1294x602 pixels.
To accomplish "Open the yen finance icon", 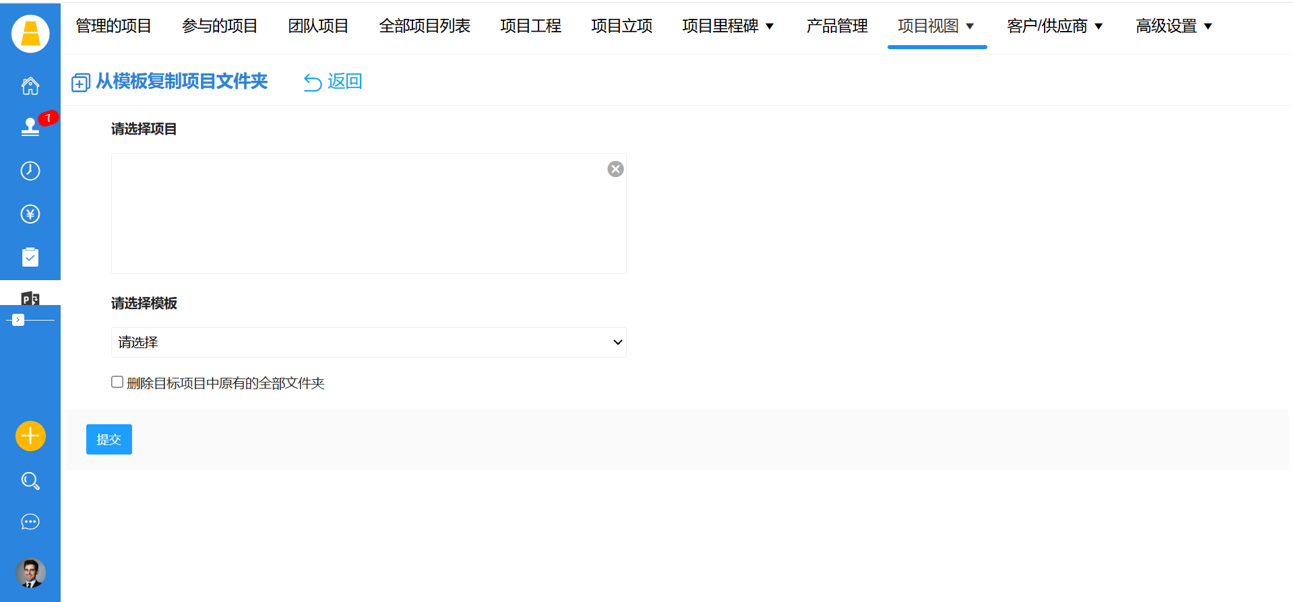I will (30, 214).
